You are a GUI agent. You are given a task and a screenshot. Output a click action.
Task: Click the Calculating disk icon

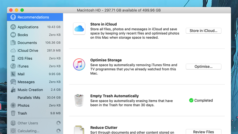click(13, 131)
